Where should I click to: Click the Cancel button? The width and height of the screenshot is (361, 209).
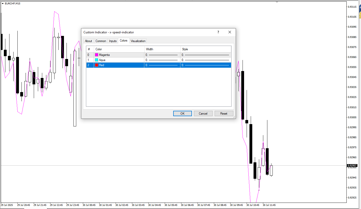coord(203,114)
